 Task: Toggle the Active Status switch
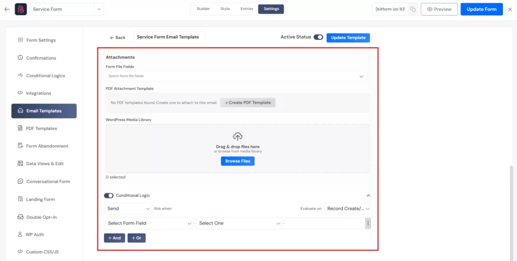tap(318, 37)
